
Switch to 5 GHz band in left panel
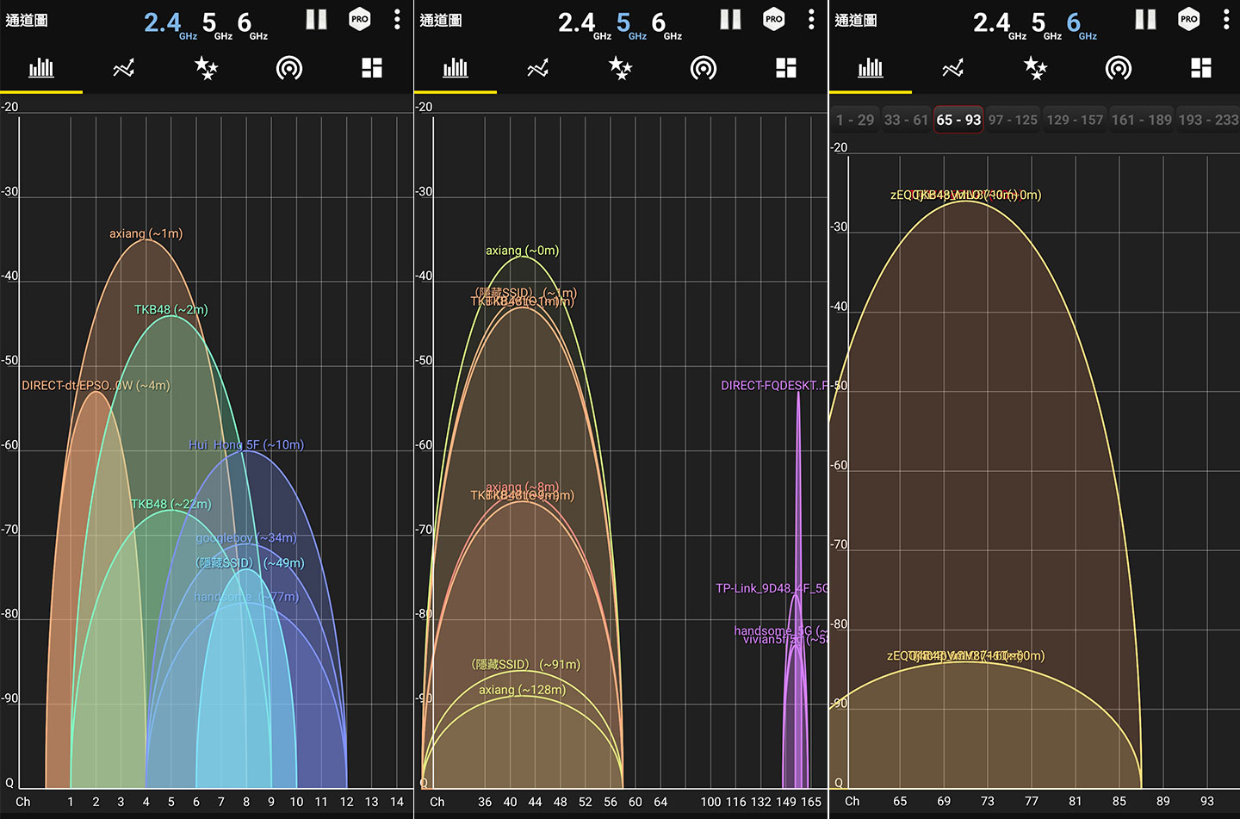(217, 24)
